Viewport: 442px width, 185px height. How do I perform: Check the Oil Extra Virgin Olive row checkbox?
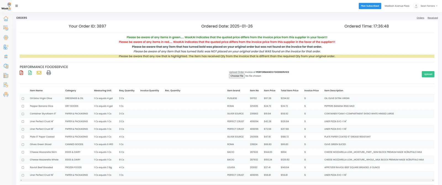[x=23, y=98]
